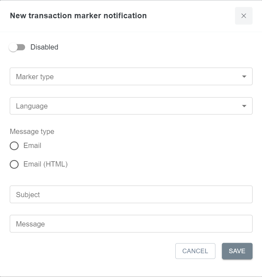Click the 'Subject' placeholder text
This screenshot has height=277, width=262.
coord(28,195)
